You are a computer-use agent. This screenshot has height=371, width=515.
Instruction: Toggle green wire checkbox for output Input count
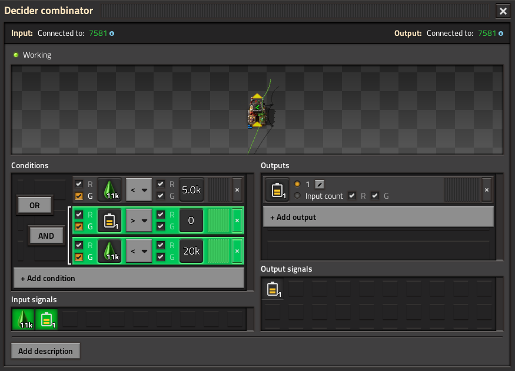375,196
